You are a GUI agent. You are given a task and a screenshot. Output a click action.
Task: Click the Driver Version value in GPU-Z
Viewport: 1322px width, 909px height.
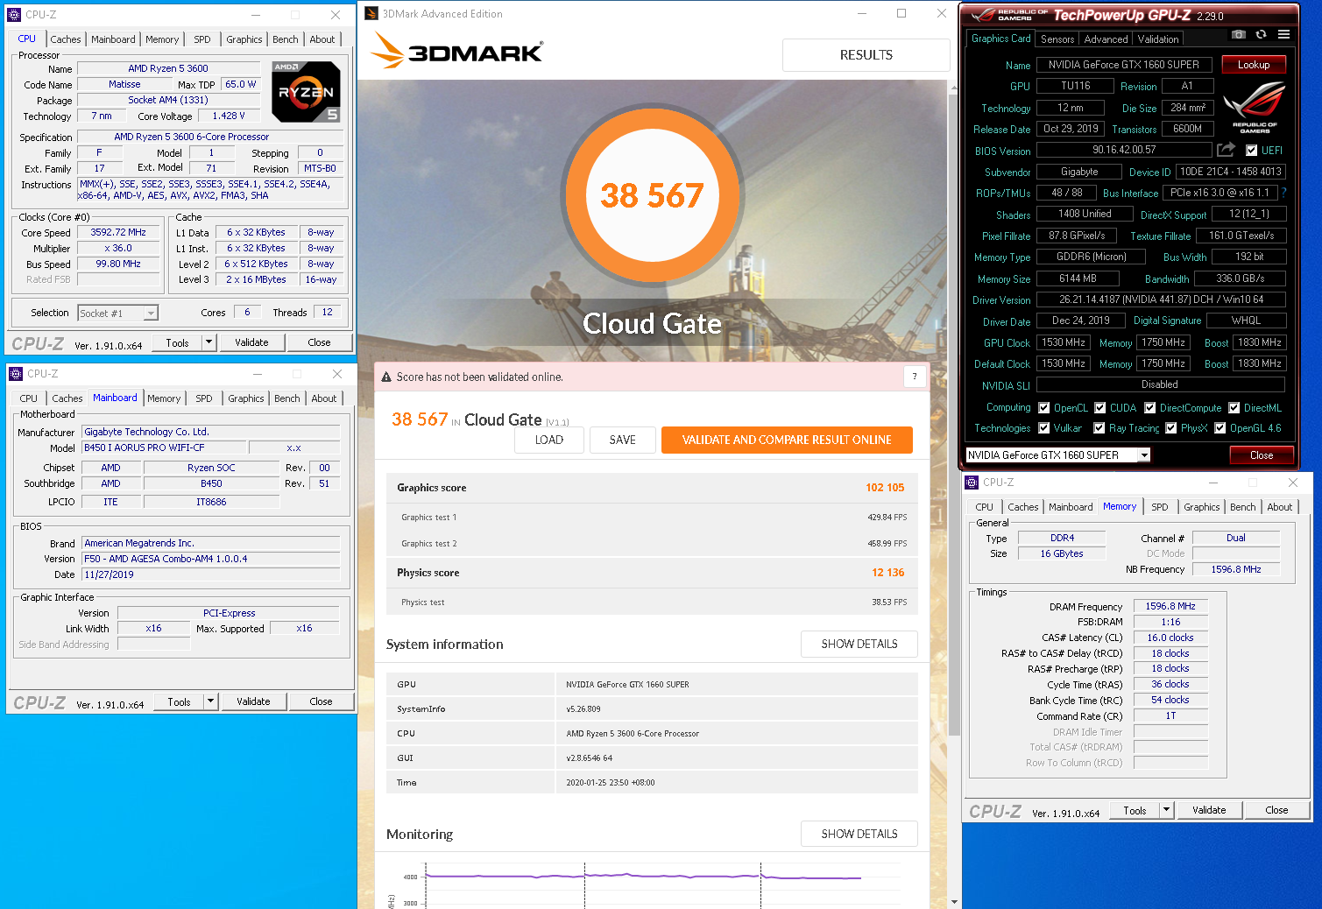coord(1161,299)
